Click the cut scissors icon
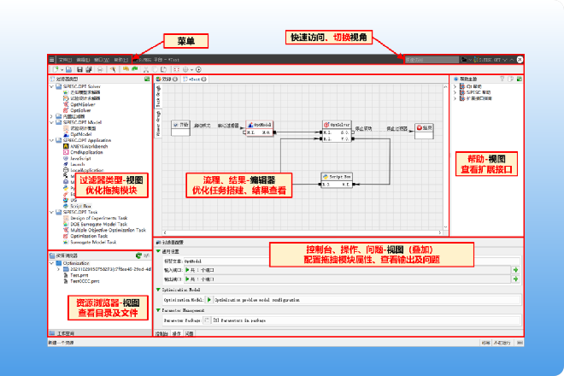Viewport: 564px width, 376px height. 146,69
